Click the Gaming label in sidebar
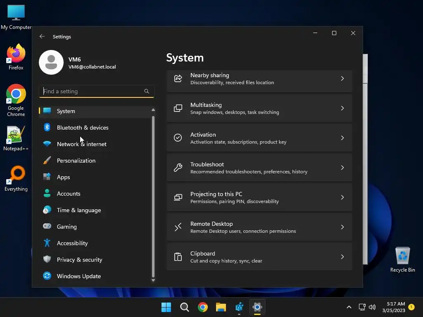The height and width of the screenshot is (317, 423). point(67,227)
